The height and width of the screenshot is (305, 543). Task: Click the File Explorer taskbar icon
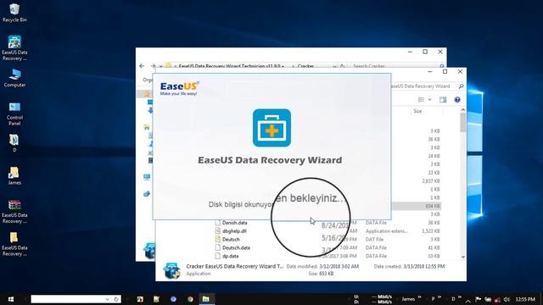point(205,299)
